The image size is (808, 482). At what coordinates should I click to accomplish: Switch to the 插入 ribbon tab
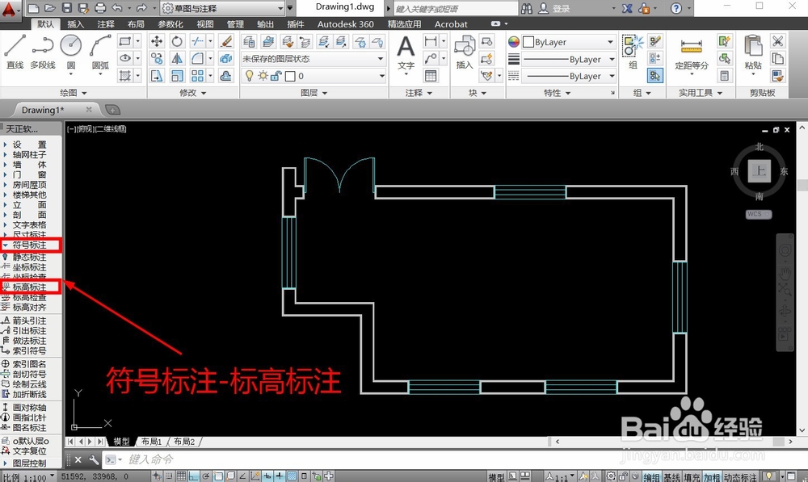[x=76, y=23]
